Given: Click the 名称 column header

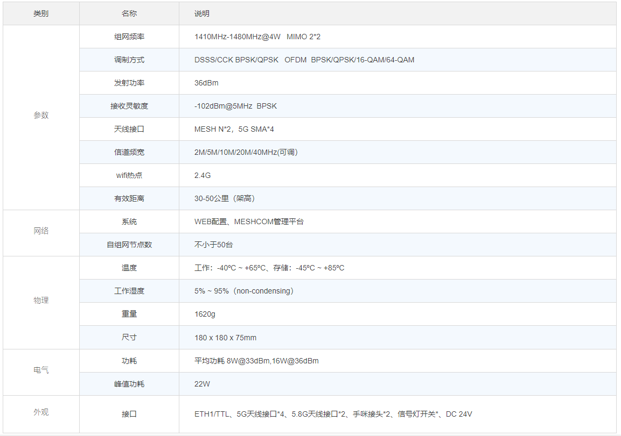Looking at the screenshot, I should click(x=129, y=13).
